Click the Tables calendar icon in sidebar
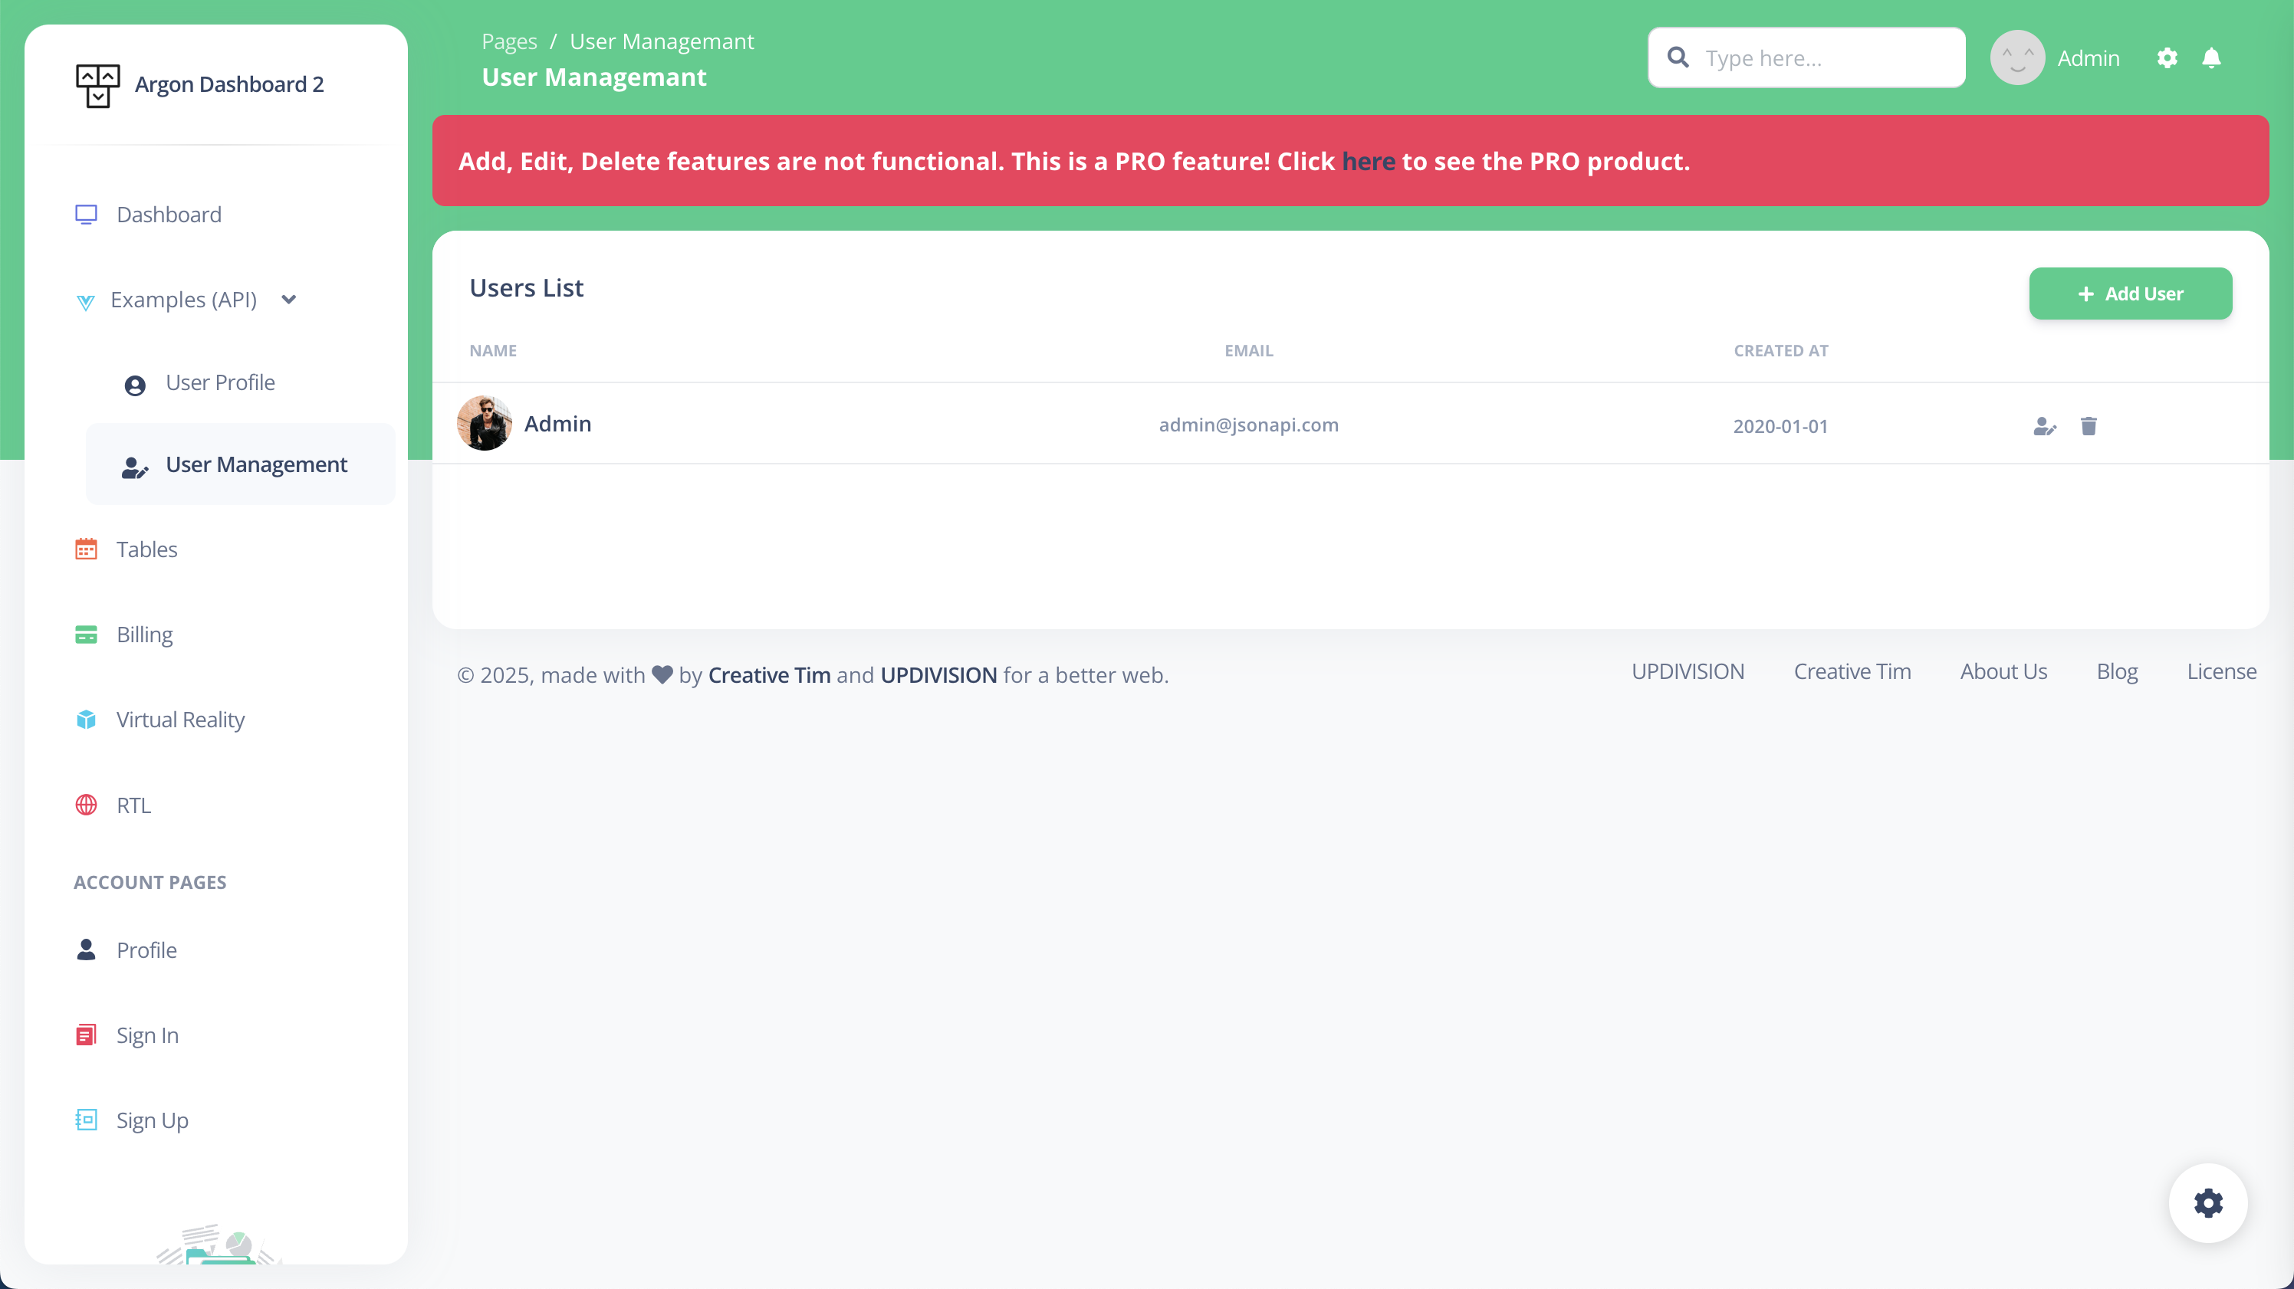Image resolution: width=2294 pixels, height=1289 pixels. [x=87, y=549]
